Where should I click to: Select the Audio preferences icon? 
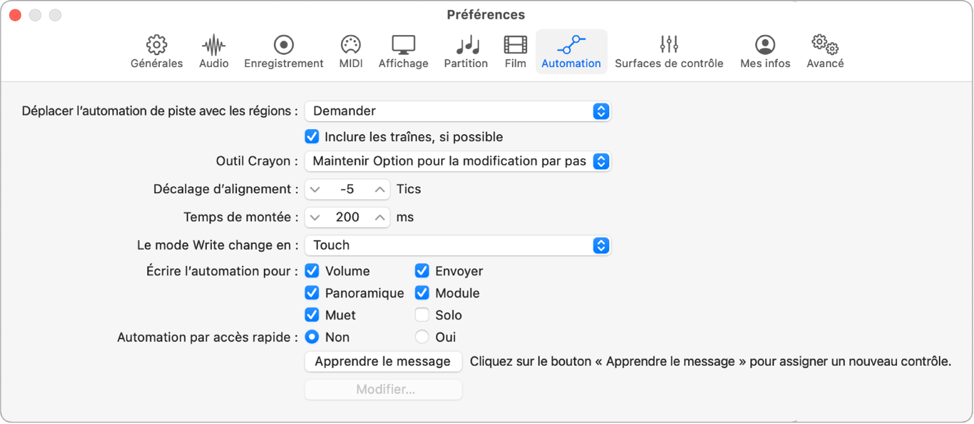point(213,50)
